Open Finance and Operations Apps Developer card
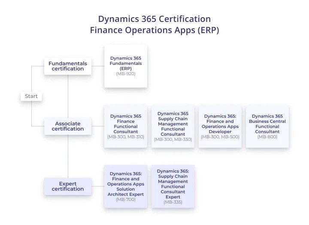 [x=220, y=126]
